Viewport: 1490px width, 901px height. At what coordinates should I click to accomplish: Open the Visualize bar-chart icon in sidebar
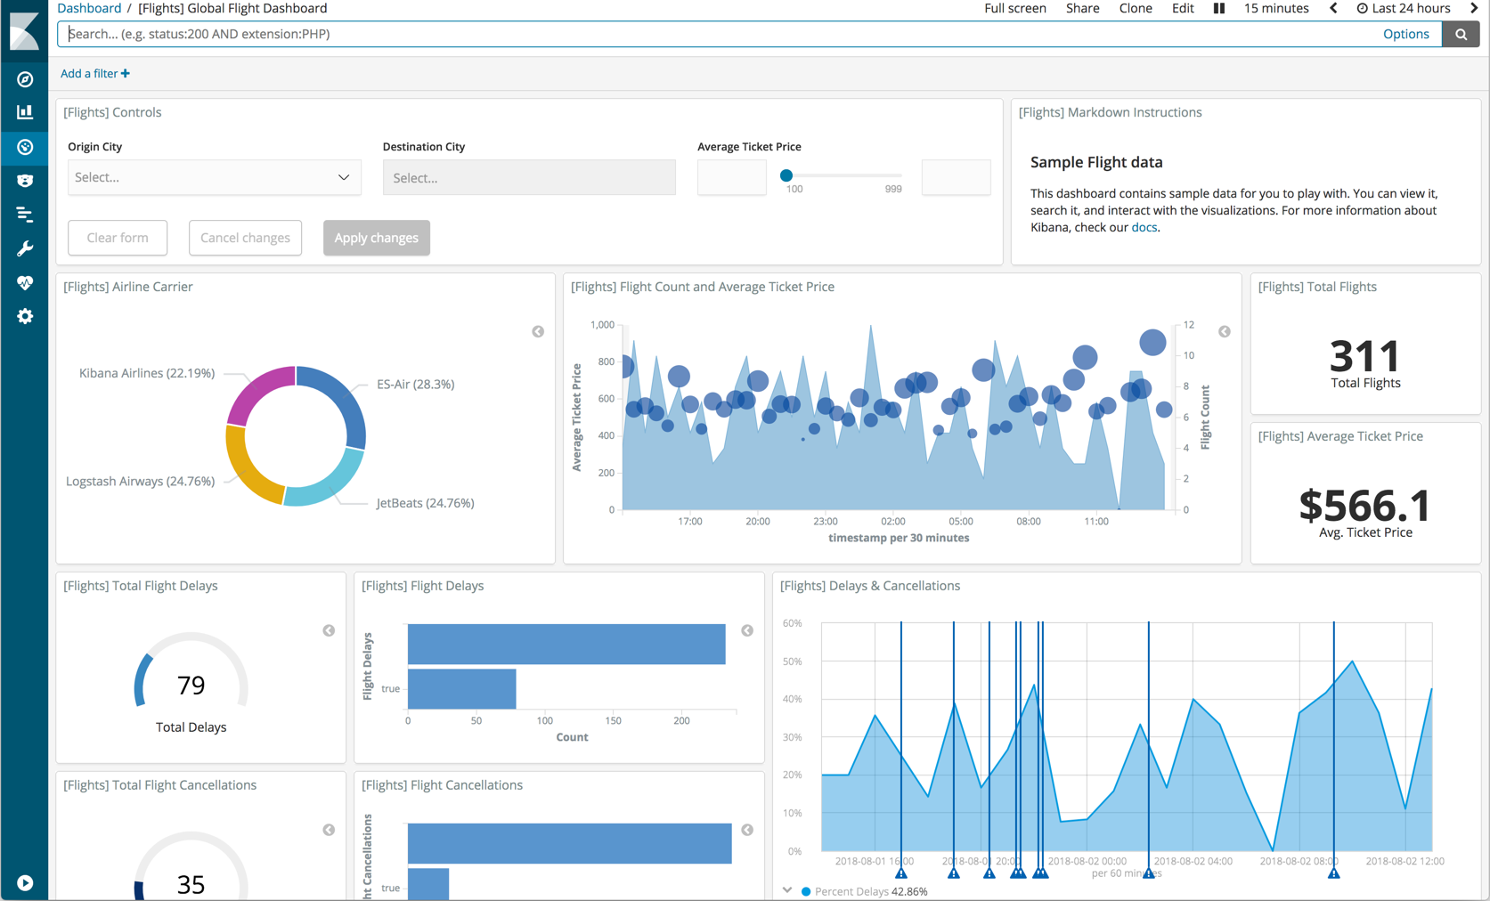(x=24, y=111)
